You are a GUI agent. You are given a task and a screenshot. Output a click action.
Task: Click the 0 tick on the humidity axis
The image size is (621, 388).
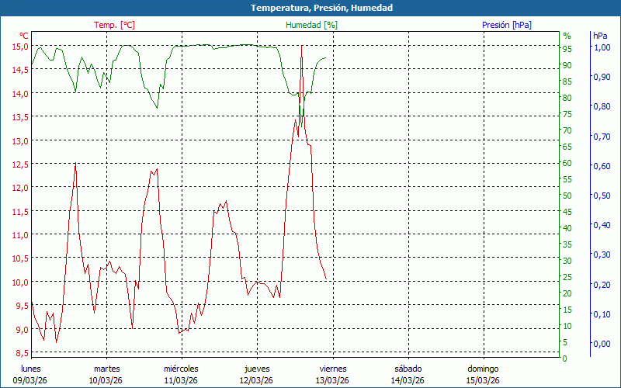pyautogui.click(x=564, y=359)
